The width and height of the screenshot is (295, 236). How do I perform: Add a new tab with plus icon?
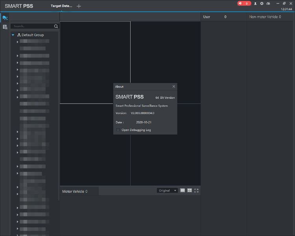tap(79, 6)
